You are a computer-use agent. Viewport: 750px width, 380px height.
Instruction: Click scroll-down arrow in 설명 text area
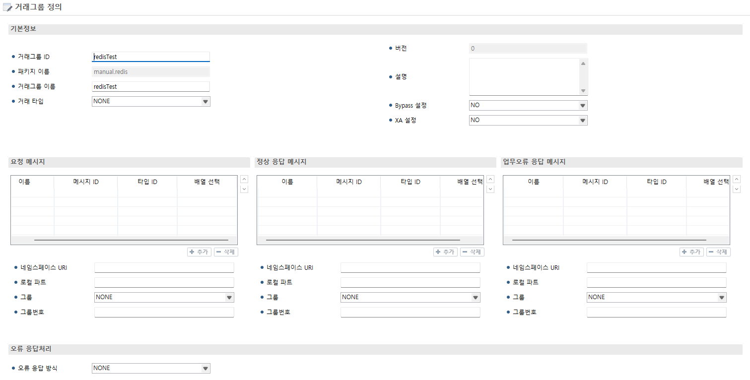coord(583,91)
